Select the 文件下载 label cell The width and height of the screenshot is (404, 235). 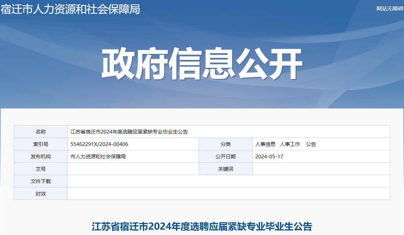coord(41,181)
